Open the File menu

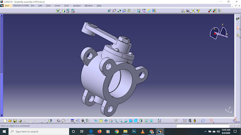point(33,6)
